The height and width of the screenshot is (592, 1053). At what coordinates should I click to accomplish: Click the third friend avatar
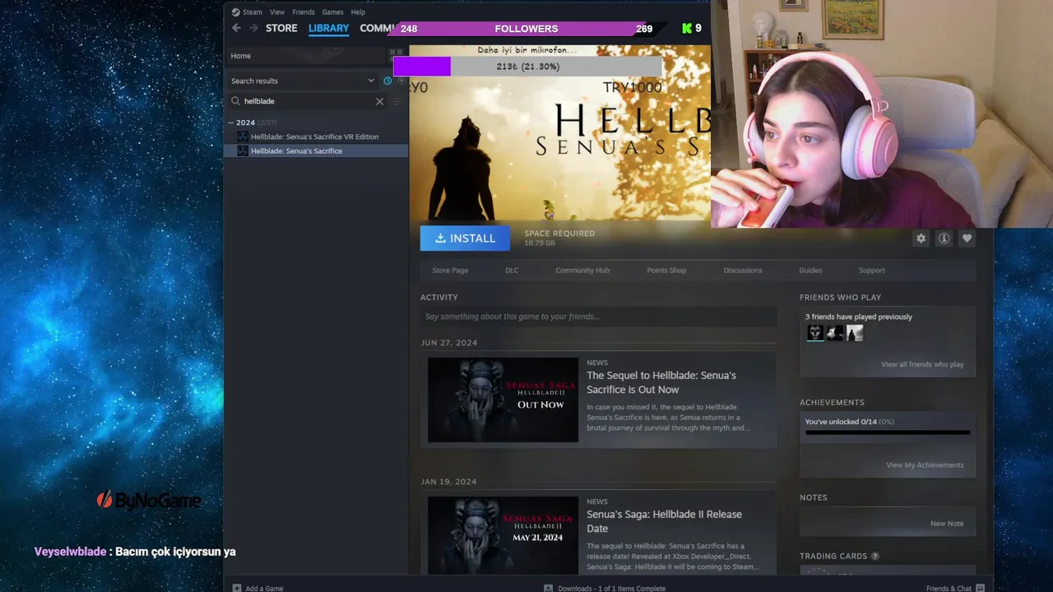pos(855,333)
